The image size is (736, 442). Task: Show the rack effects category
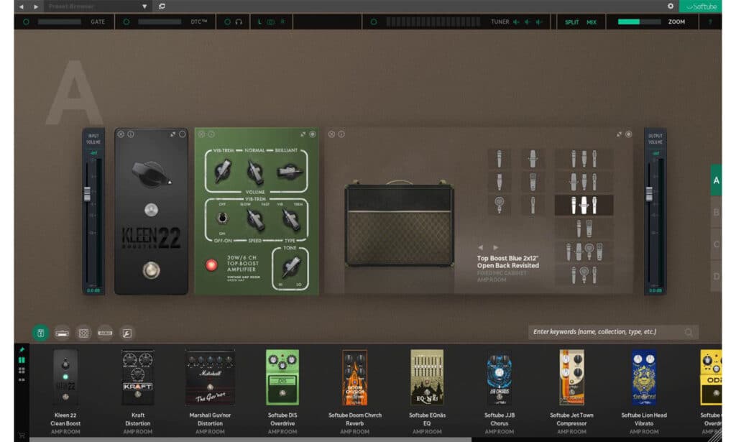coord(105,333)
